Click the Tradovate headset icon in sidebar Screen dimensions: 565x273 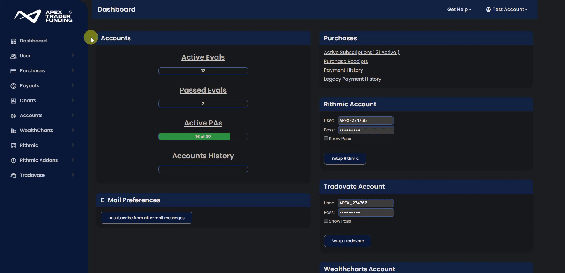pos(13,176)
